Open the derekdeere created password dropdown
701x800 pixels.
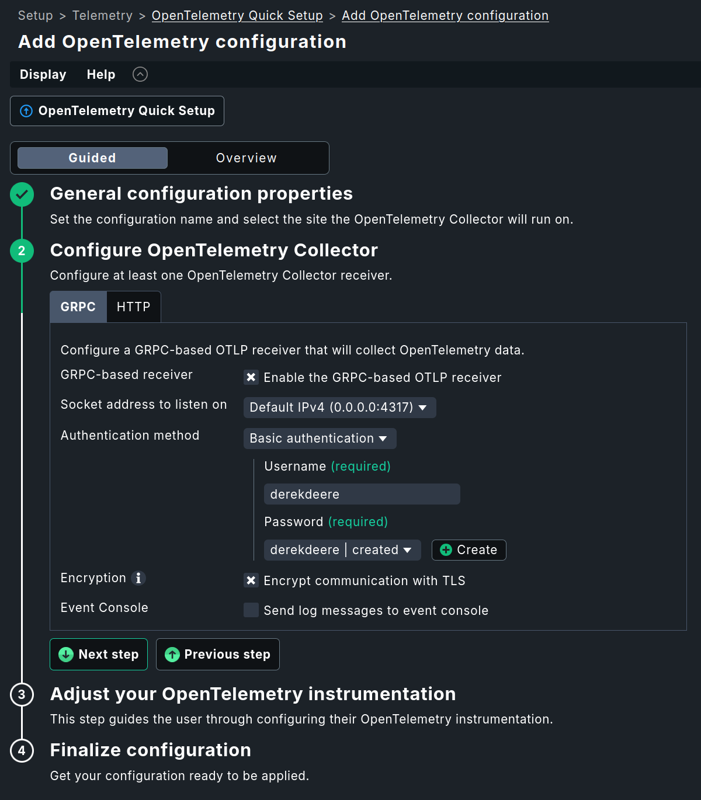[x=342, y=550]
